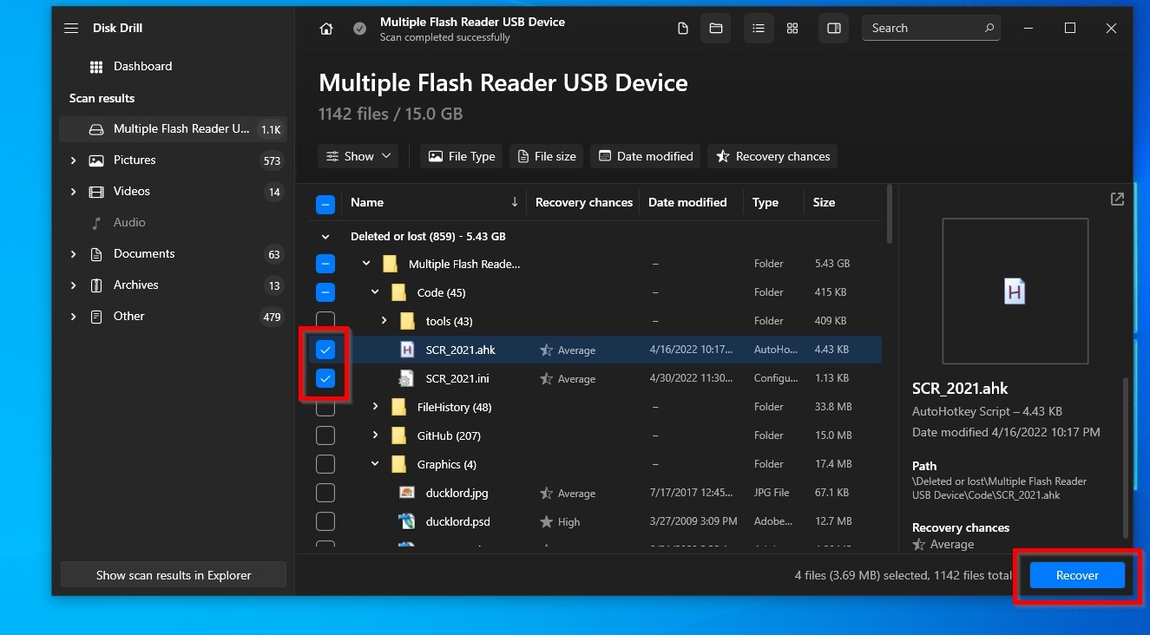The width and height of the screenshot is (1150, 635).
Task: Click the Code folder icon
Action: pyautogui.click(x=398, y=292)
